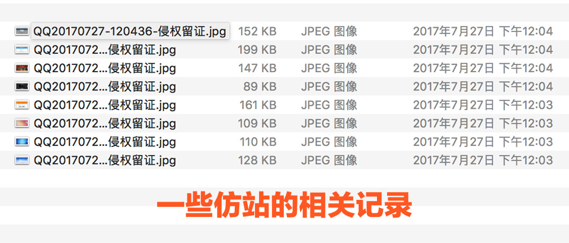Click the JPEG 图像 type in the 109 KB row
This screenshot has width=569, height=243.
point(329,124)
